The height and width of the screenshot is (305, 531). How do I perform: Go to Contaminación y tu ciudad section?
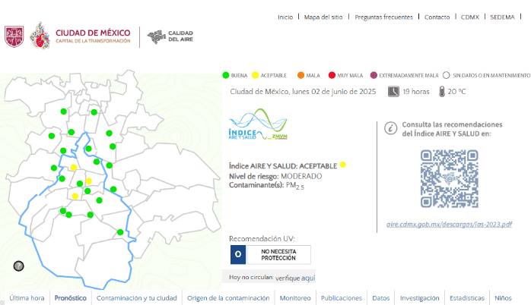coord(136,298)
